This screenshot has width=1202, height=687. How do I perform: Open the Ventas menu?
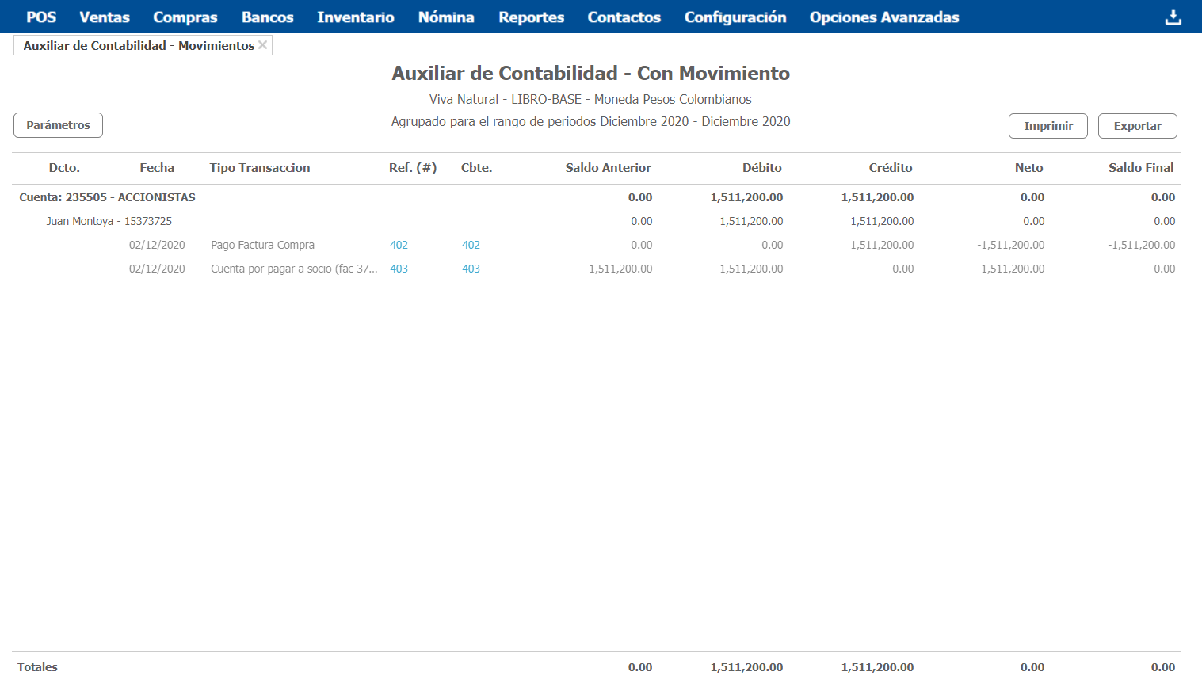point(105,17)
